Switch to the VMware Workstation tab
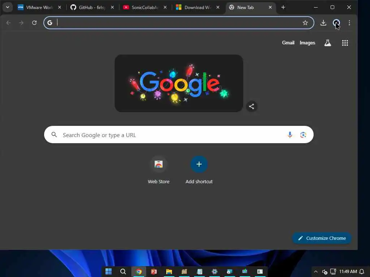370x277 pixels. coord(39,7)
